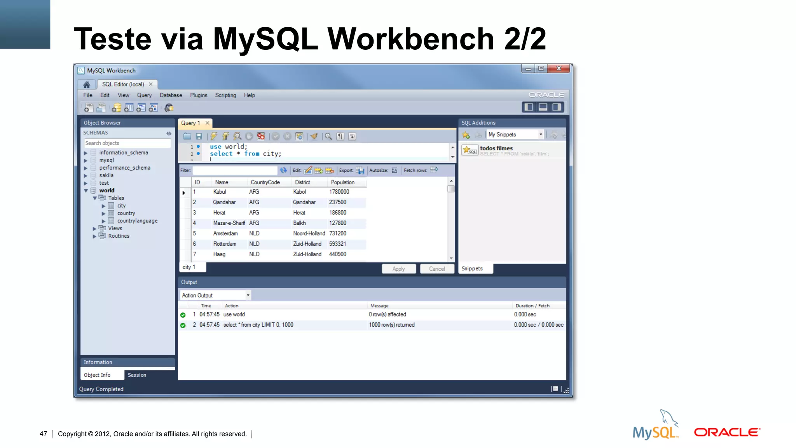Add new snippet star icon in SQL Additions

pos(466,135)
